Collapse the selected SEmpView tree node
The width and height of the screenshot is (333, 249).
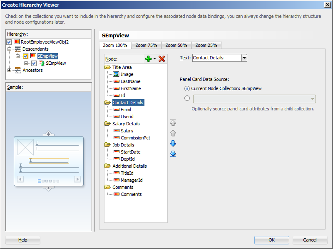coord(17,56)
